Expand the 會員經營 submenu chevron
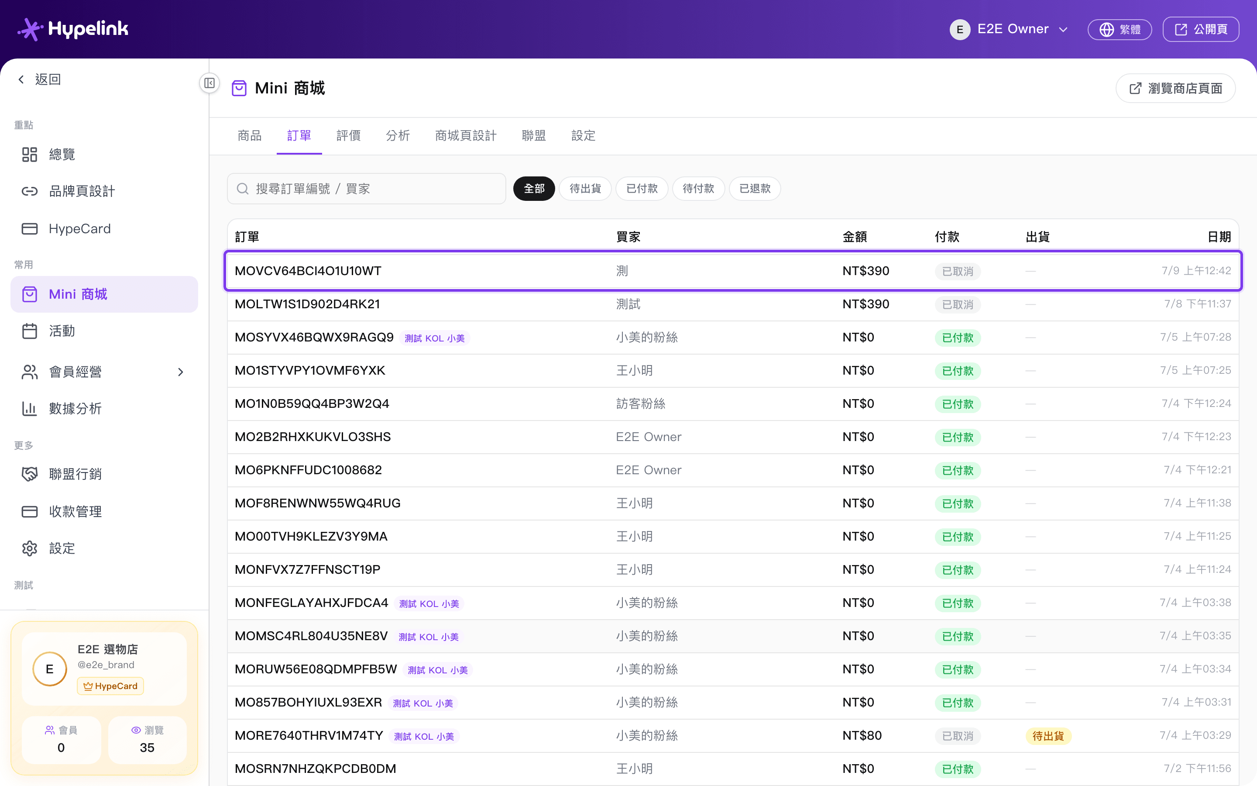 coord(180,372)
